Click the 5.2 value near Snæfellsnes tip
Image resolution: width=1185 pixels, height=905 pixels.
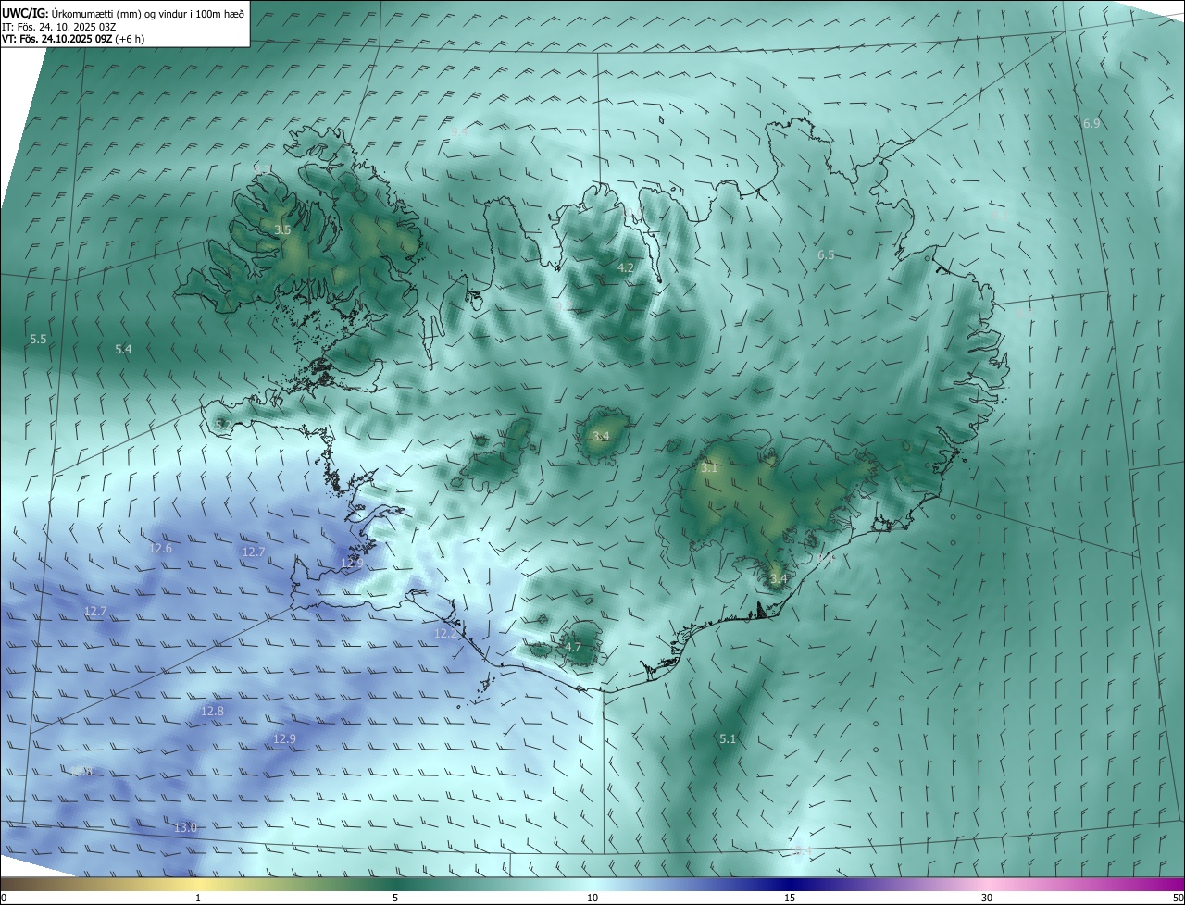pos(222,424)
